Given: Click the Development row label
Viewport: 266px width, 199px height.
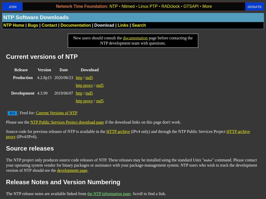Looking at the screenshot, I should click(23, 93).
